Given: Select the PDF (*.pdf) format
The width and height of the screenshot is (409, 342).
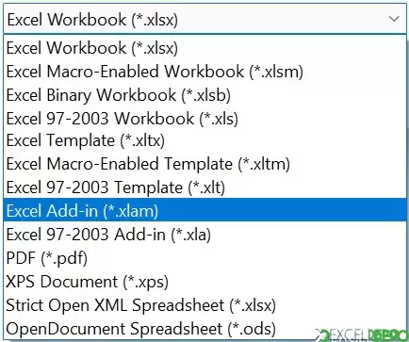Looking at the screenshot, I should click(x=204, y=258).
